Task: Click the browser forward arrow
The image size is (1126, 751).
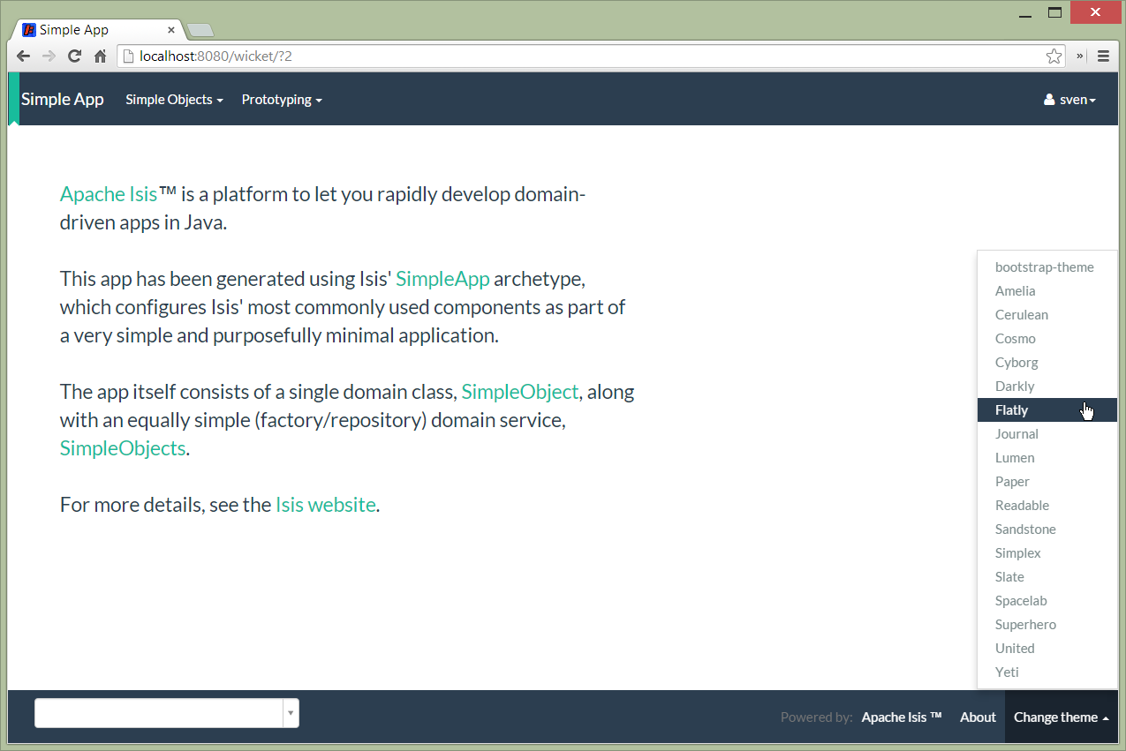Action: [49, 56]
